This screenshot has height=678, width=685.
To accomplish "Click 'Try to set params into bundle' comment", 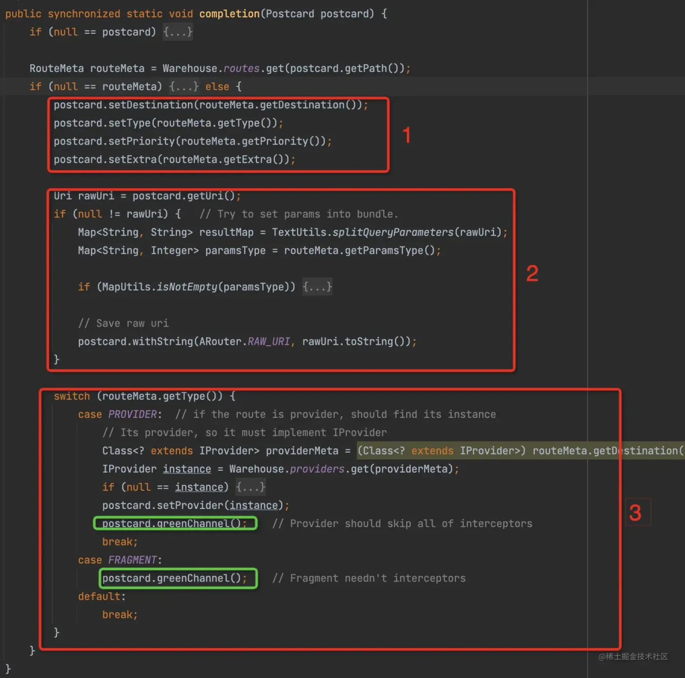I will tap(299, 214).
